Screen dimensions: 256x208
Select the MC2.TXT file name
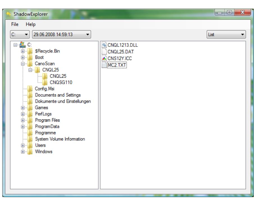(x=117, y=65)
